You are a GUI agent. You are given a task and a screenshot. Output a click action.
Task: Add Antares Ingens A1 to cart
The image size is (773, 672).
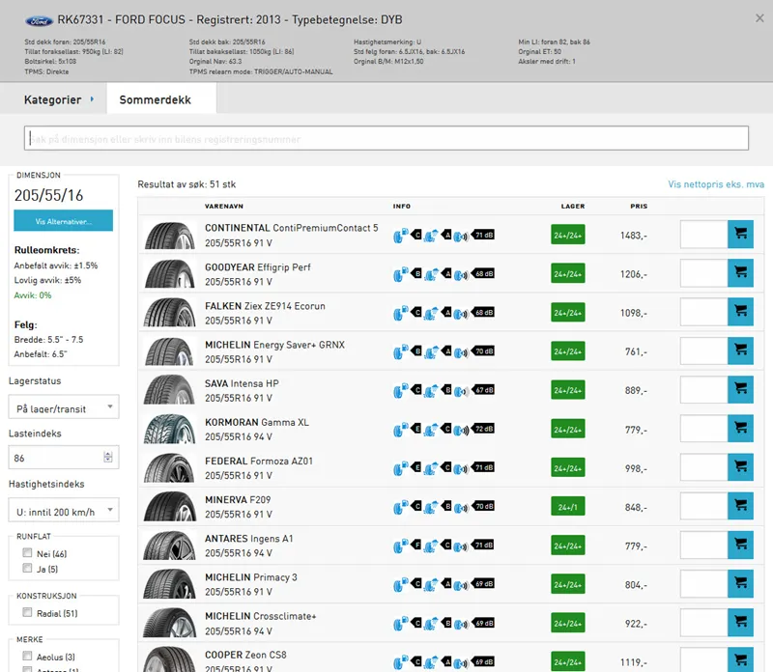point(740,545)
